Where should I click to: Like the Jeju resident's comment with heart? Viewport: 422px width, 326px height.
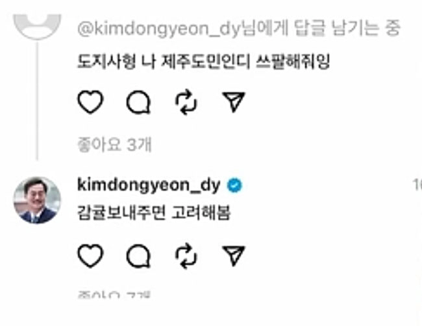coord(90,102)
